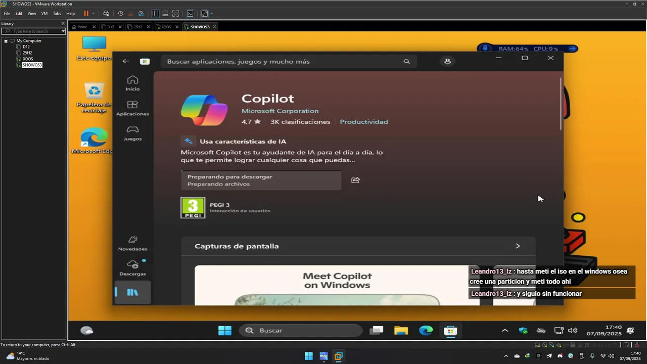This screenshot has width=647, height=364.
Task: Open Inicio in Microsoft Store sidebar
Action: (132, 83)
